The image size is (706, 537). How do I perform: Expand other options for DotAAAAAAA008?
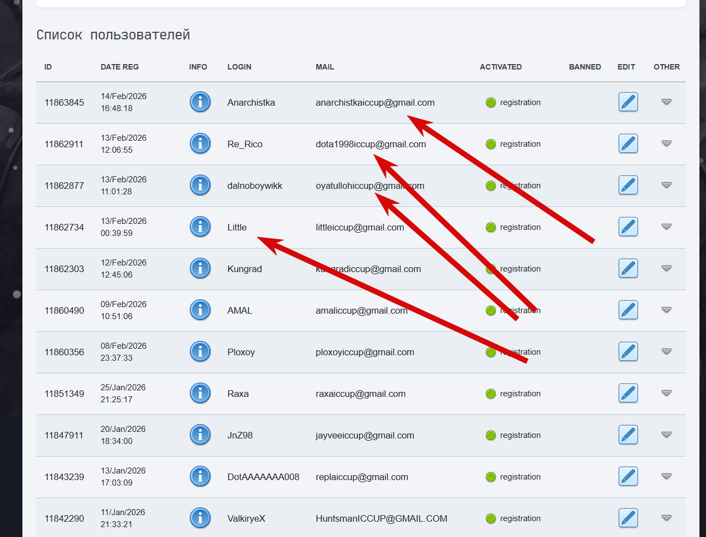point(667,476)
